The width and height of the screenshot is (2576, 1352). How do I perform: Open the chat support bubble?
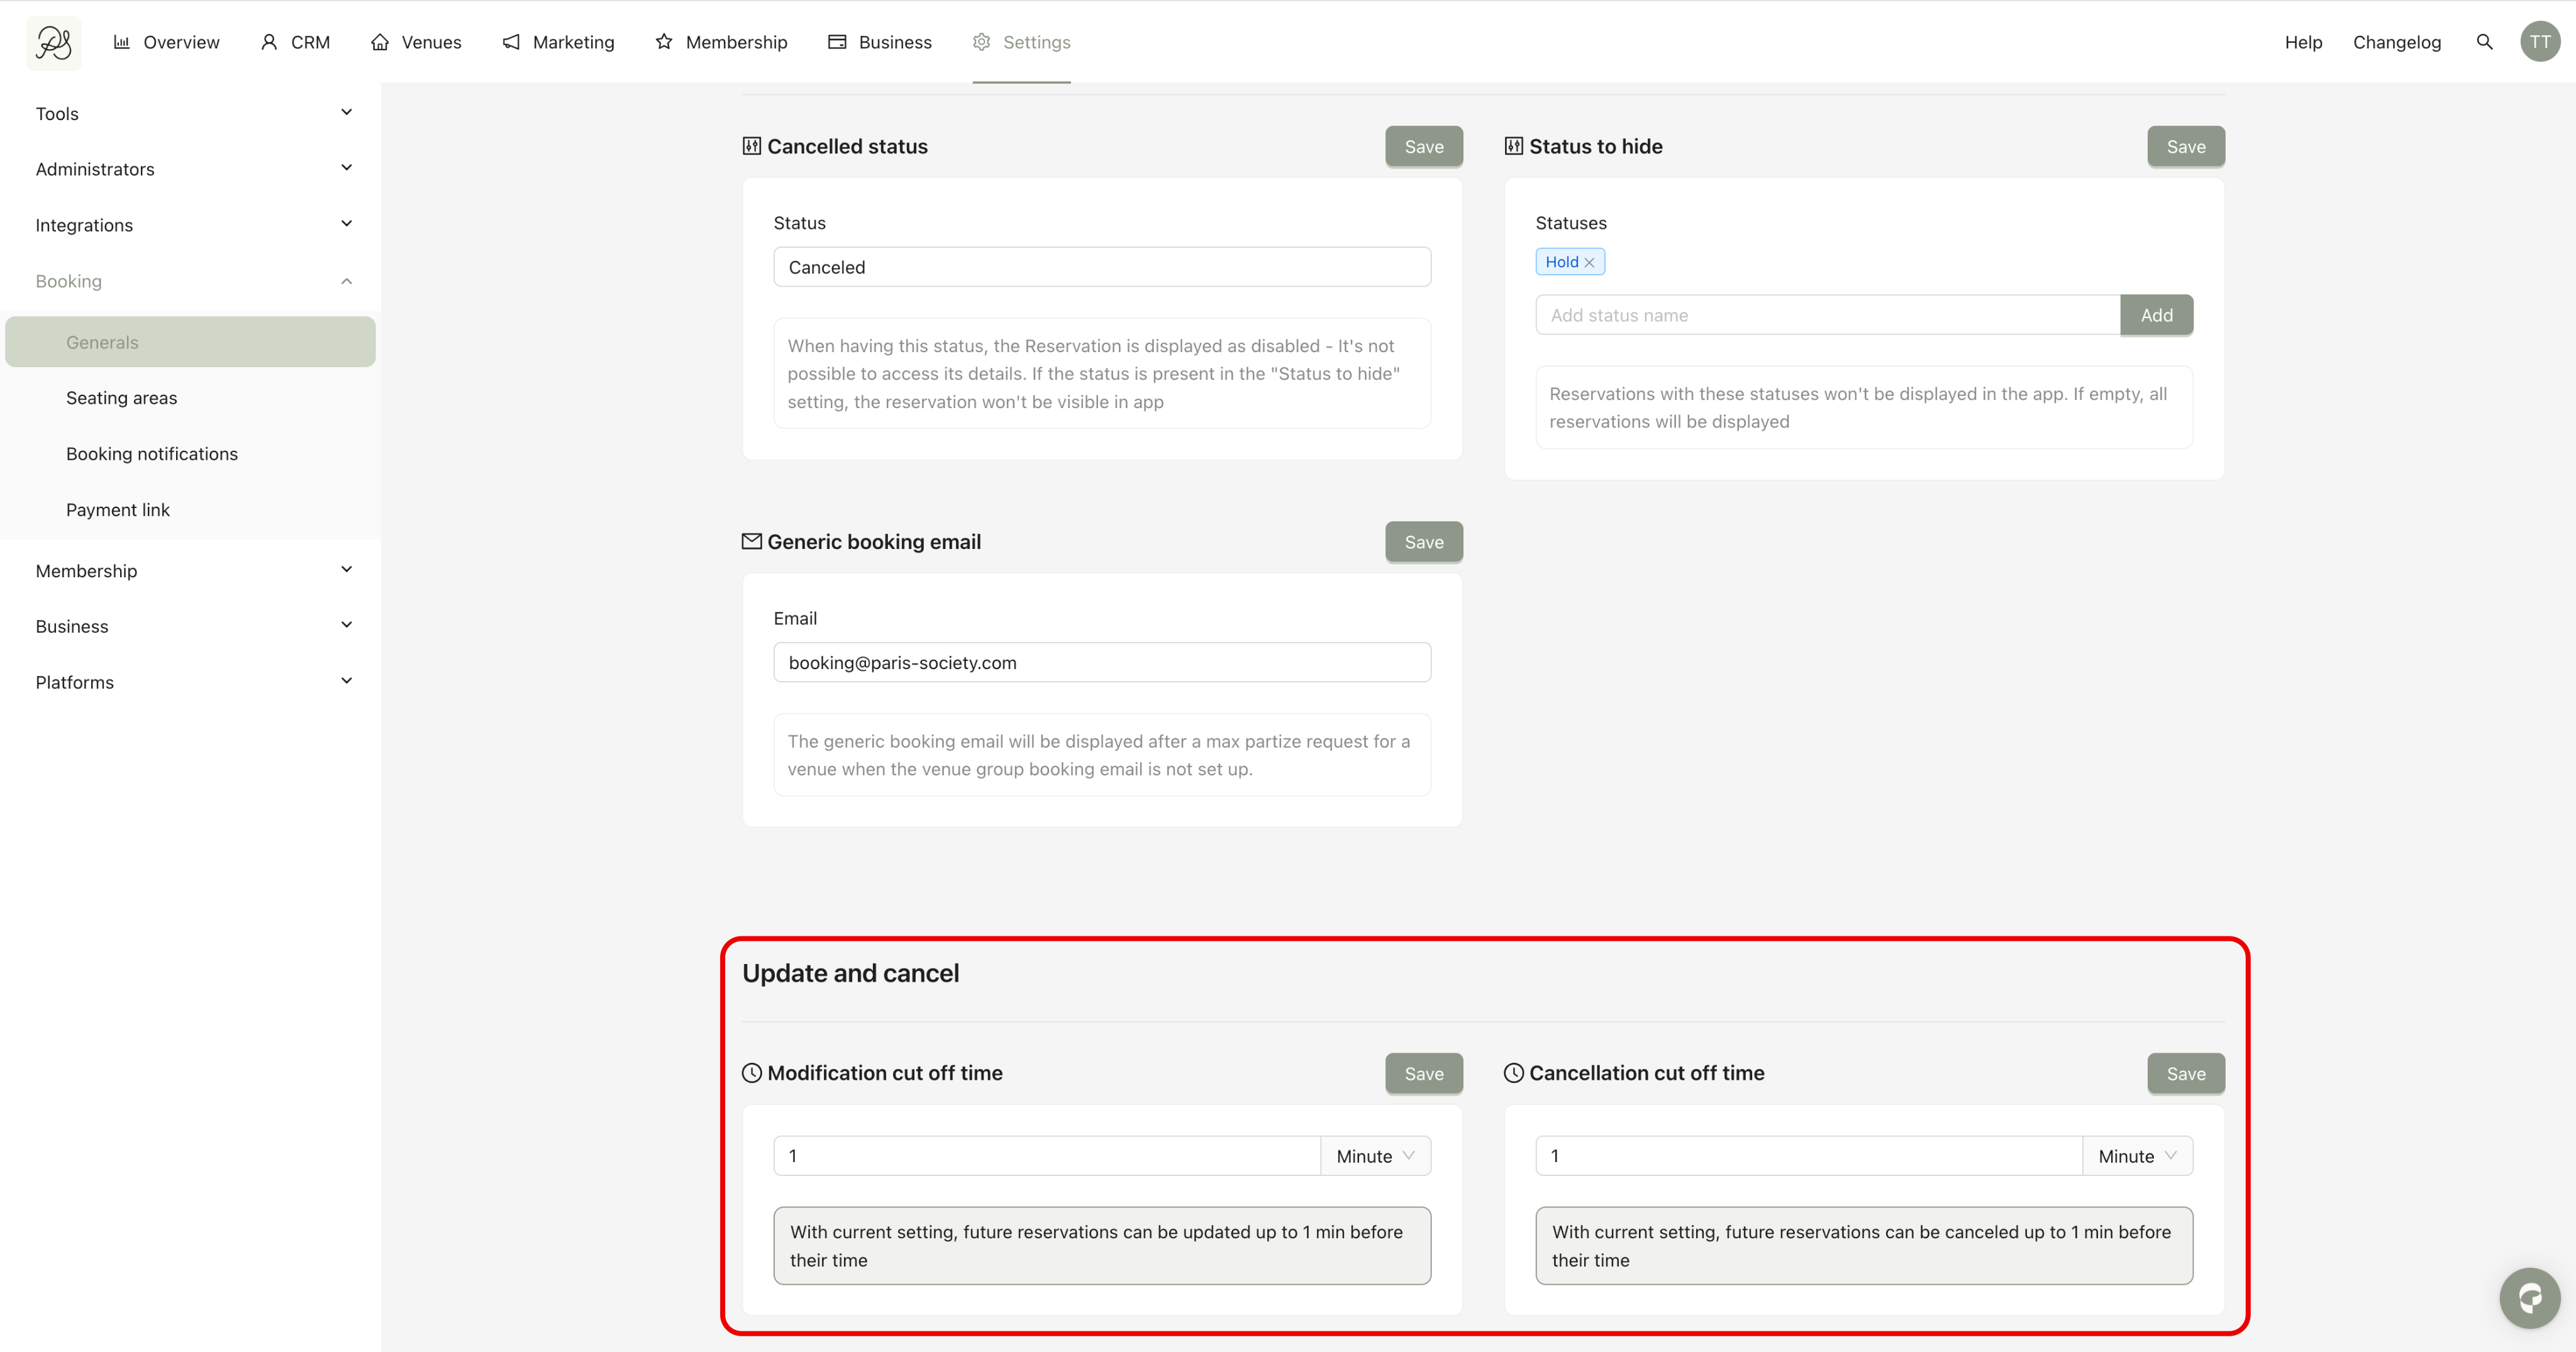pos(2529,1298)
